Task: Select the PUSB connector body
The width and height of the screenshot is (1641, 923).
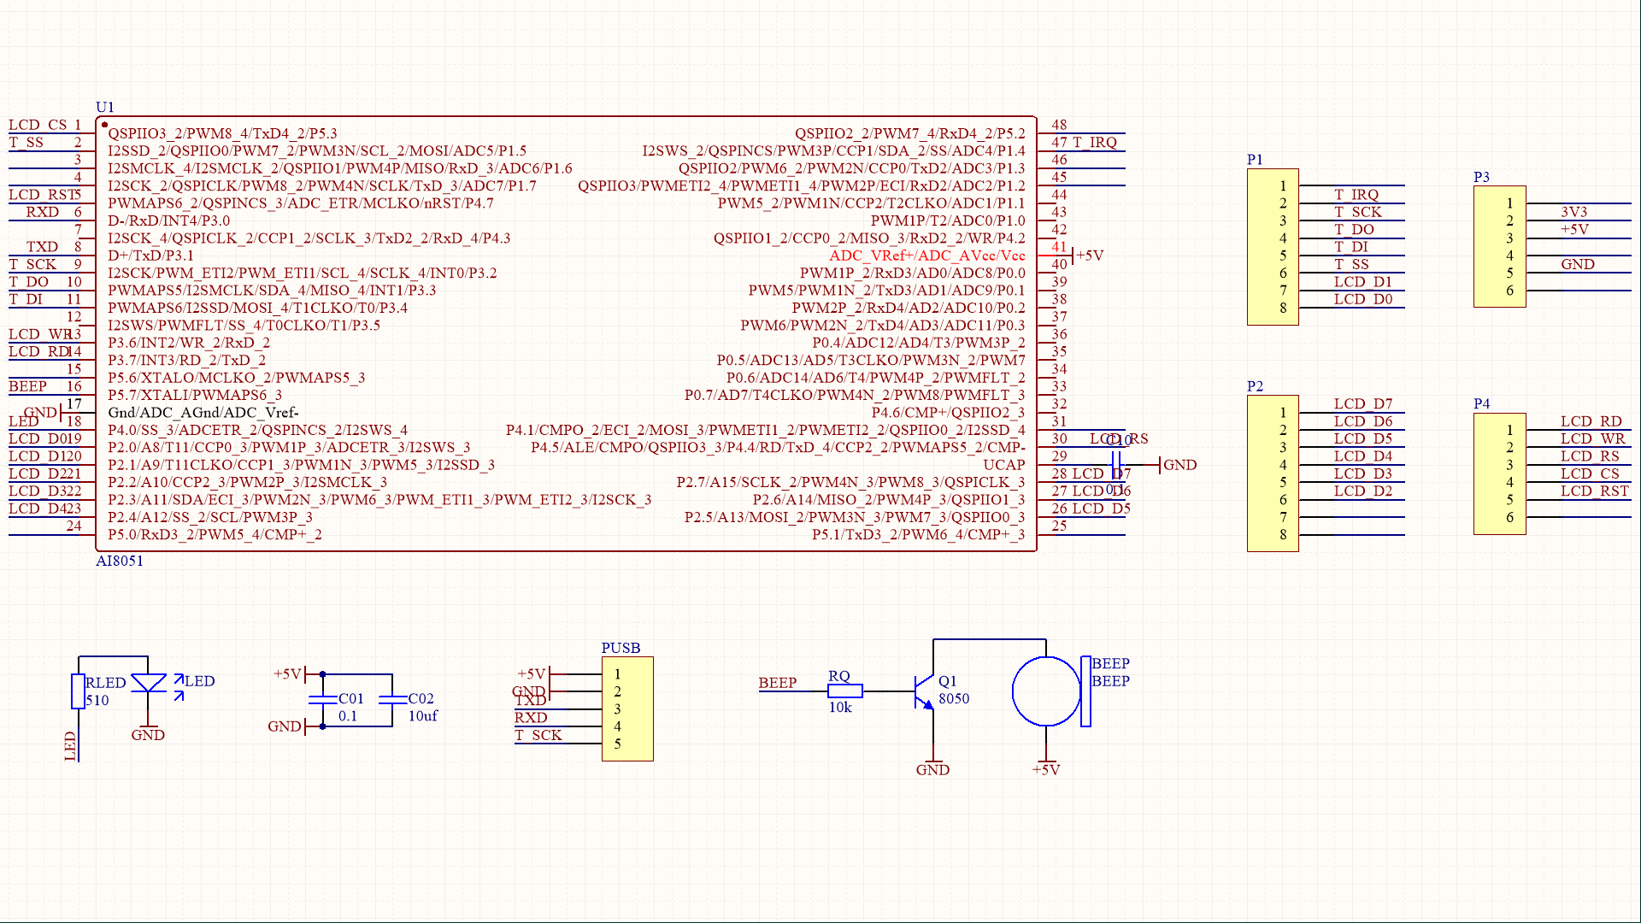Action: [x=627, y=708]
